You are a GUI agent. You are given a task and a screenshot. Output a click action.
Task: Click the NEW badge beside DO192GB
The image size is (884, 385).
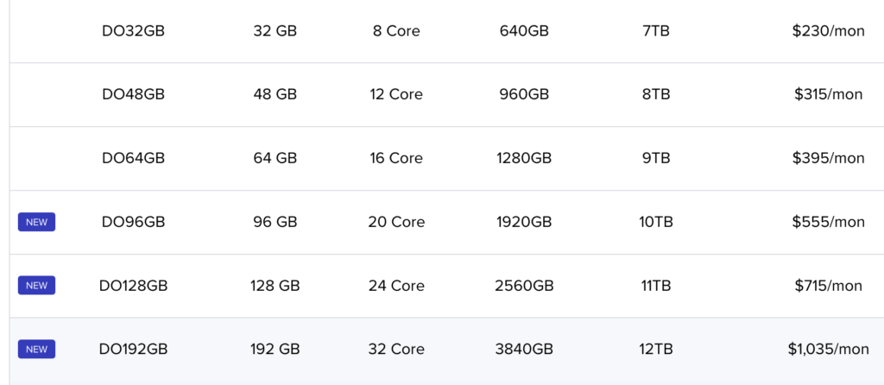(36, 349)
